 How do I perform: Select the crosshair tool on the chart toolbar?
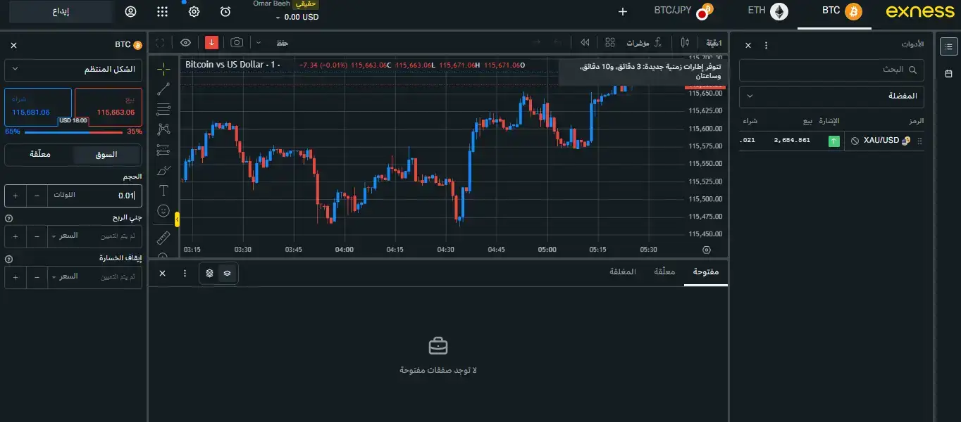tap(163, 68)
